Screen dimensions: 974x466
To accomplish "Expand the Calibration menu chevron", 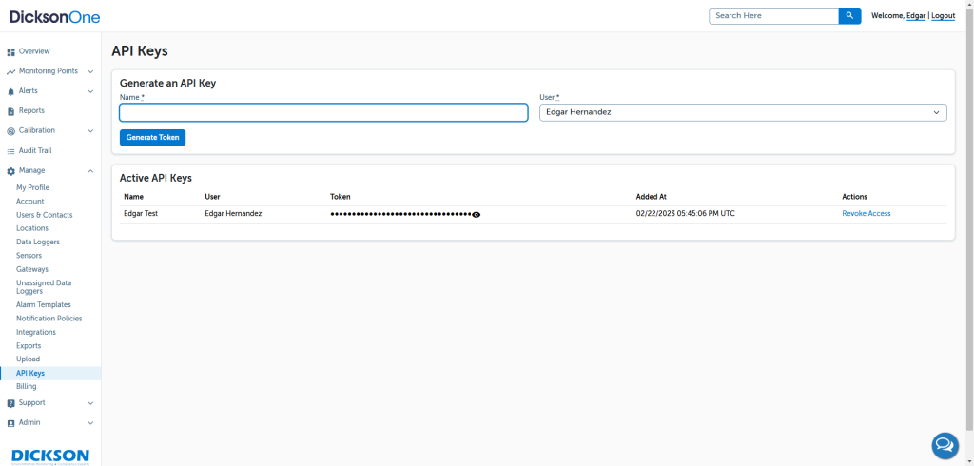I will tap(90, 131).
